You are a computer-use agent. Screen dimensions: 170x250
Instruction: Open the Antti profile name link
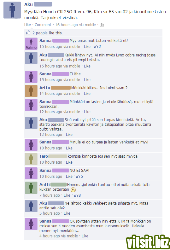click(x=44, y=185)
